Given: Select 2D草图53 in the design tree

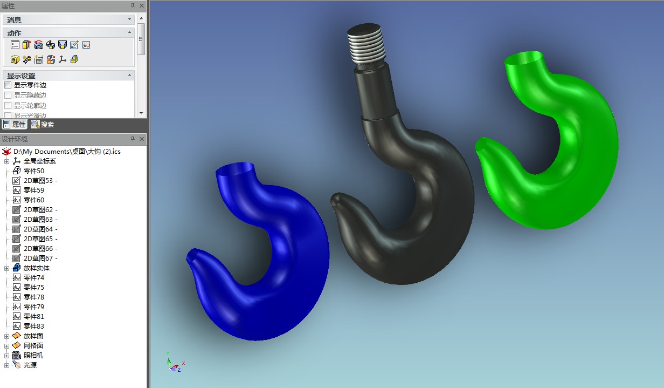Looking at the screenshot, I should click(x=40, y=181).
